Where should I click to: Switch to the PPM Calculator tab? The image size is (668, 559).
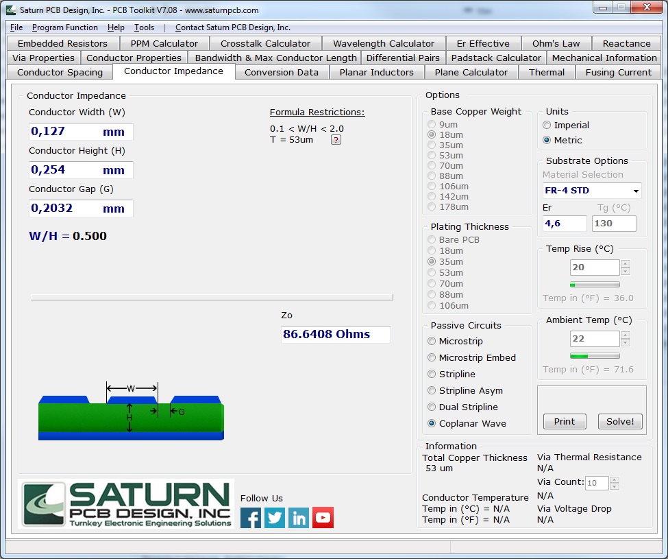point(164,43)
